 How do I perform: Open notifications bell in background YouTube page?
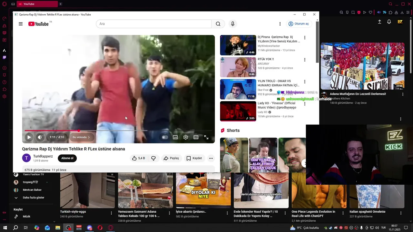389,22
